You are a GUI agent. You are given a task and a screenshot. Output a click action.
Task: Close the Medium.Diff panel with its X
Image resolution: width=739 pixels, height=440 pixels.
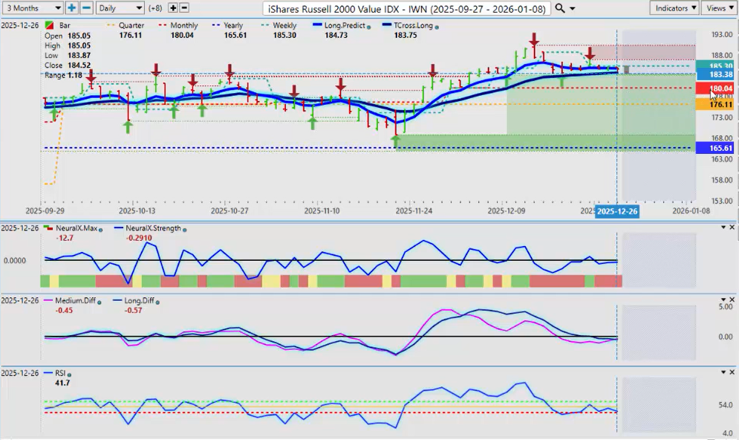click(x=733, y=300)
